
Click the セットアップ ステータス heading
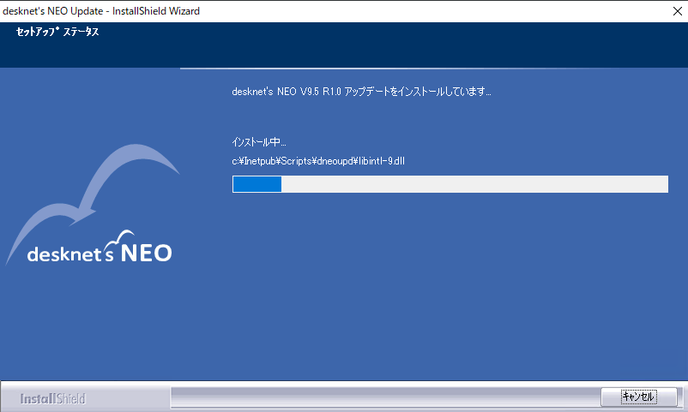[x=57, y=32]
